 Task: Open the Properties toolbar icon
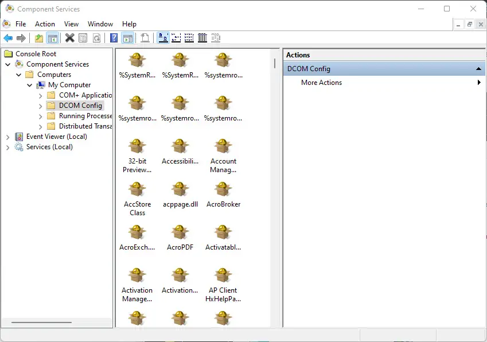(83, 38)
